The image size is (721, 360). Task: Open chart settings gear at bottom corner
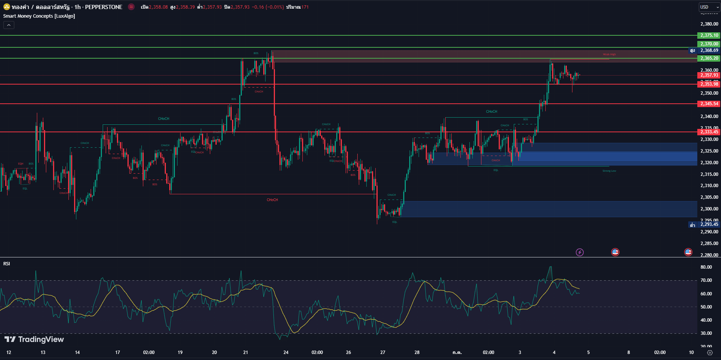coord(710,352)
